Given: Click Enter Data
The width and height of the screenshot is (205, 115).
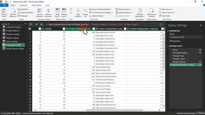Looking at the screenshot, I should 165,16.
